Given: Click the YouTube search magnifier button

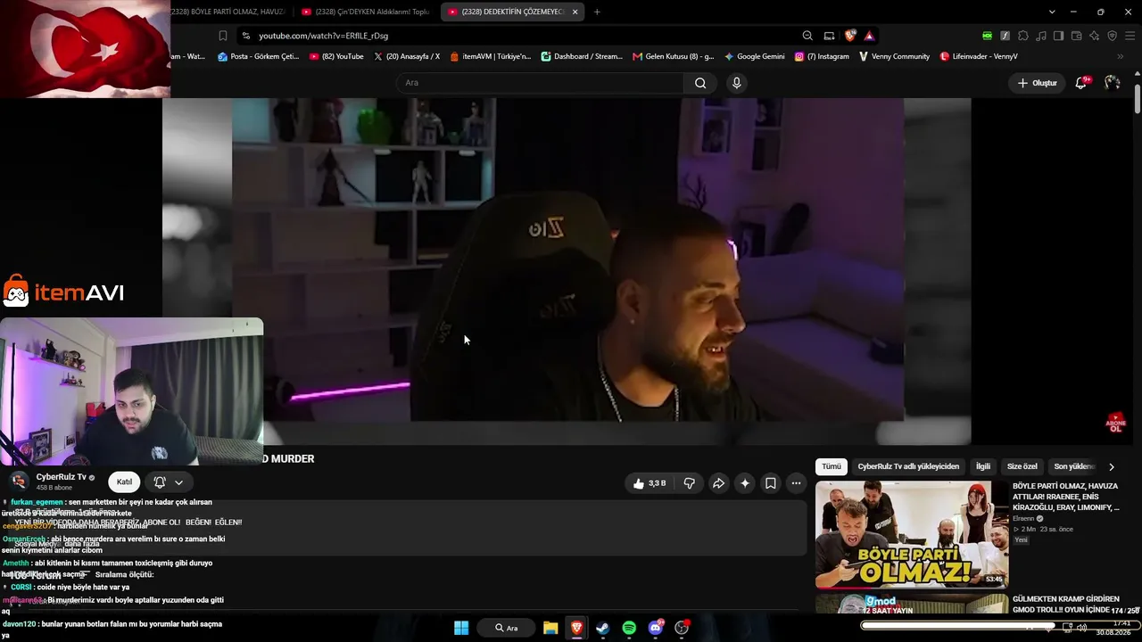Looking at the screenshot, I should 700,83.
